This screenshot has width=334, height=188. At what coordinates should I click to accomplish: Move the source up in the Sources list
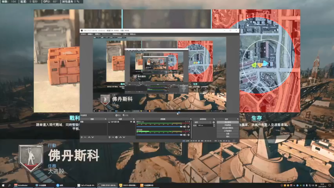(120, 137)
